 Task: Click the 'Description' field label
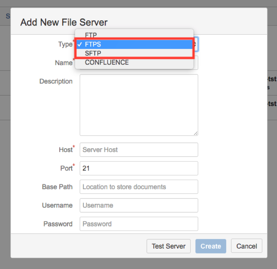[56, 81]
